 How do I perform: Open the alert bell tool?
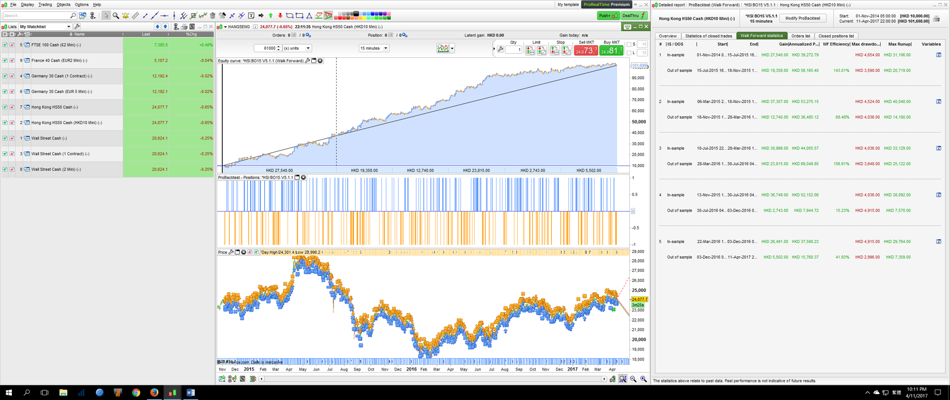point(125,16)
